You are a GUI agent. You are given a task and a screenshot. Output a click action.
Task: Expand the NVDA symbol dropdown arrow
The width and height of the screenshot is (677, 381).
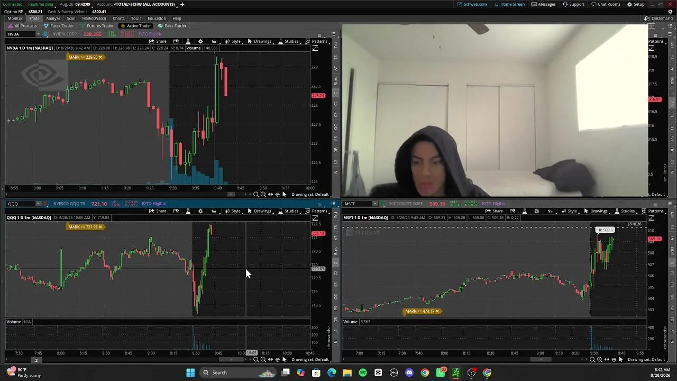[x=38, y=34]
